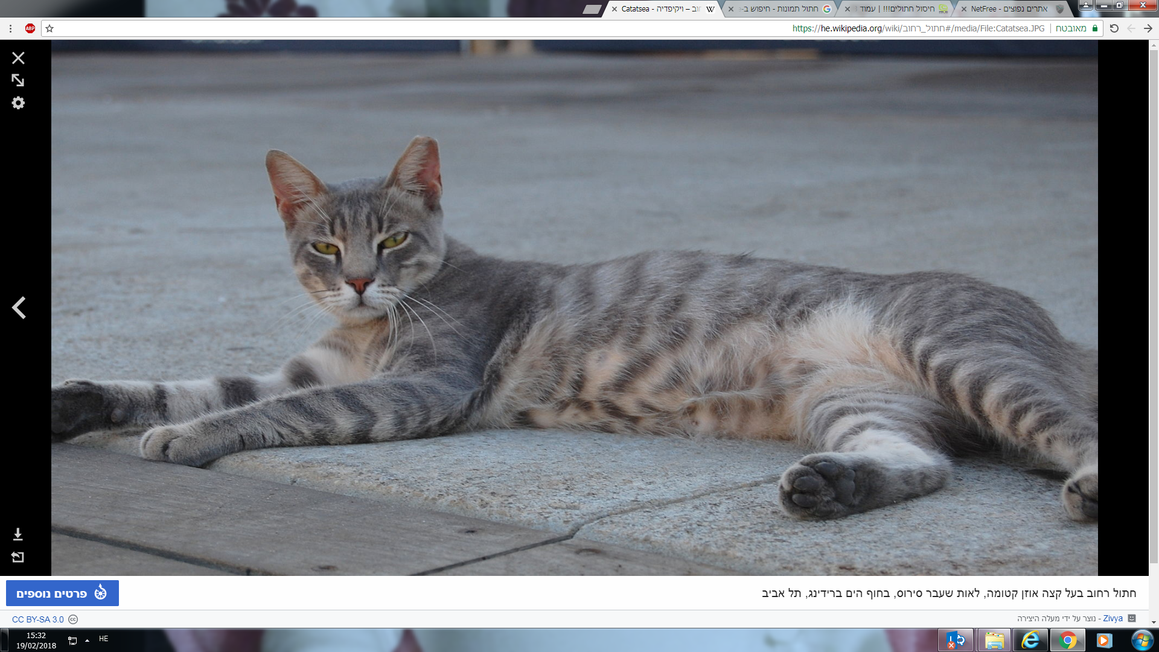The width and height of the screenshot is (1159, 652).
Task: Open the CC BY-SA 3.0 license link
Action: tap(38, 619)
